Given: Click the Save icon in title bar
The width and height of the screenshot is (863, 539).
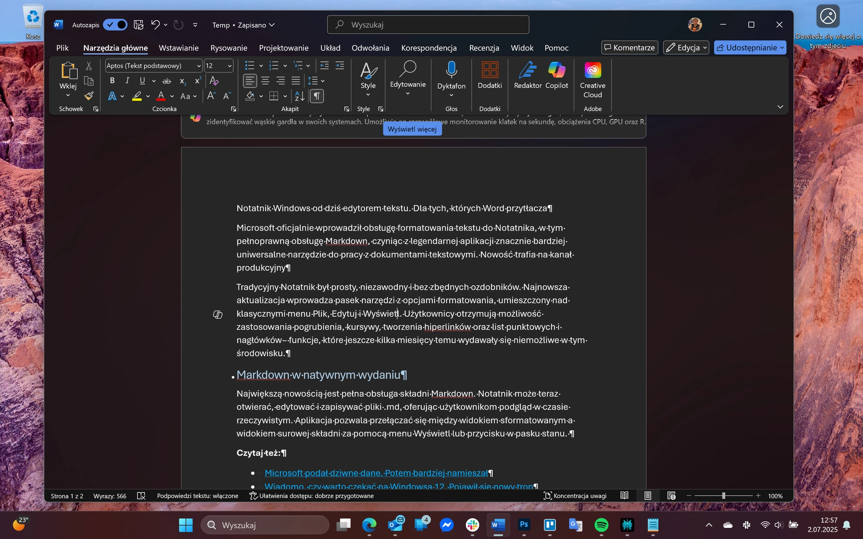Looking at the screenshot, I should pyautogui.click(x=139, y=25).
